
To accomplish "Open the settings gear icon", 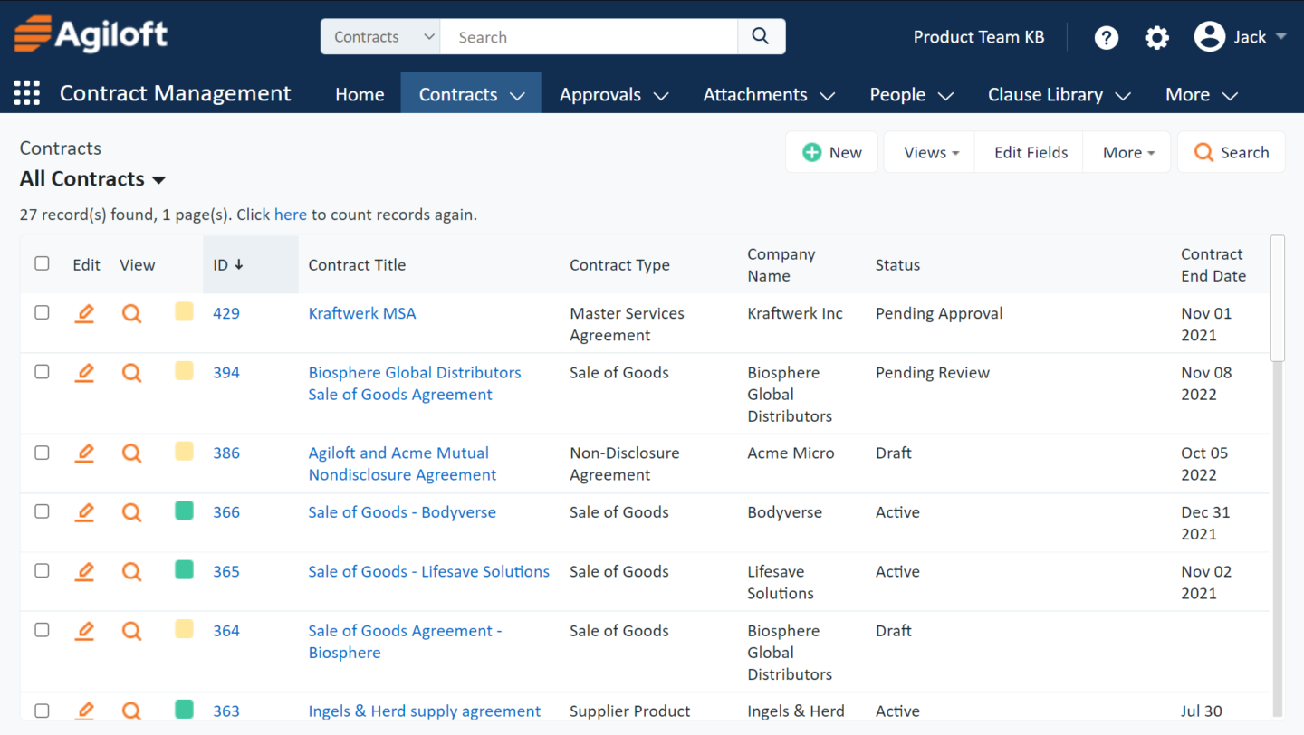I will pyautogui.click(x=1156, y=37).
